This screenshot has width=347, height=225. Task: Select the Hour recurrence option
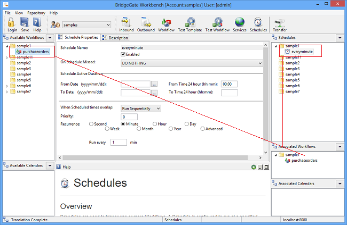tap(155, 124)
